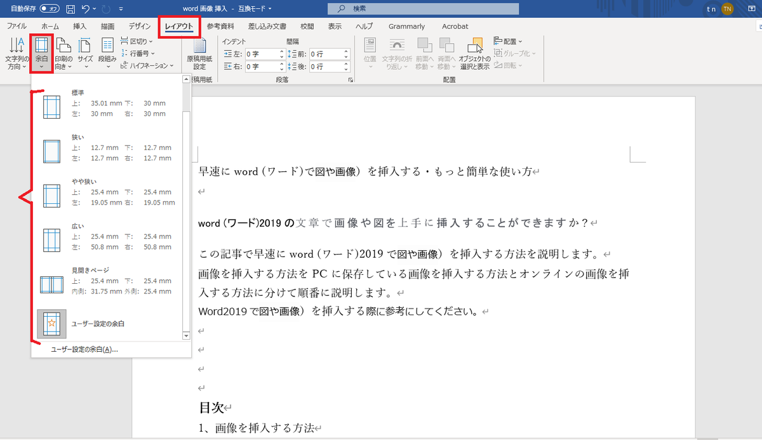This screenshot has width=762, height=440.
Task: Click the Undo arrow icon
Action: click(x=85, y=9)
